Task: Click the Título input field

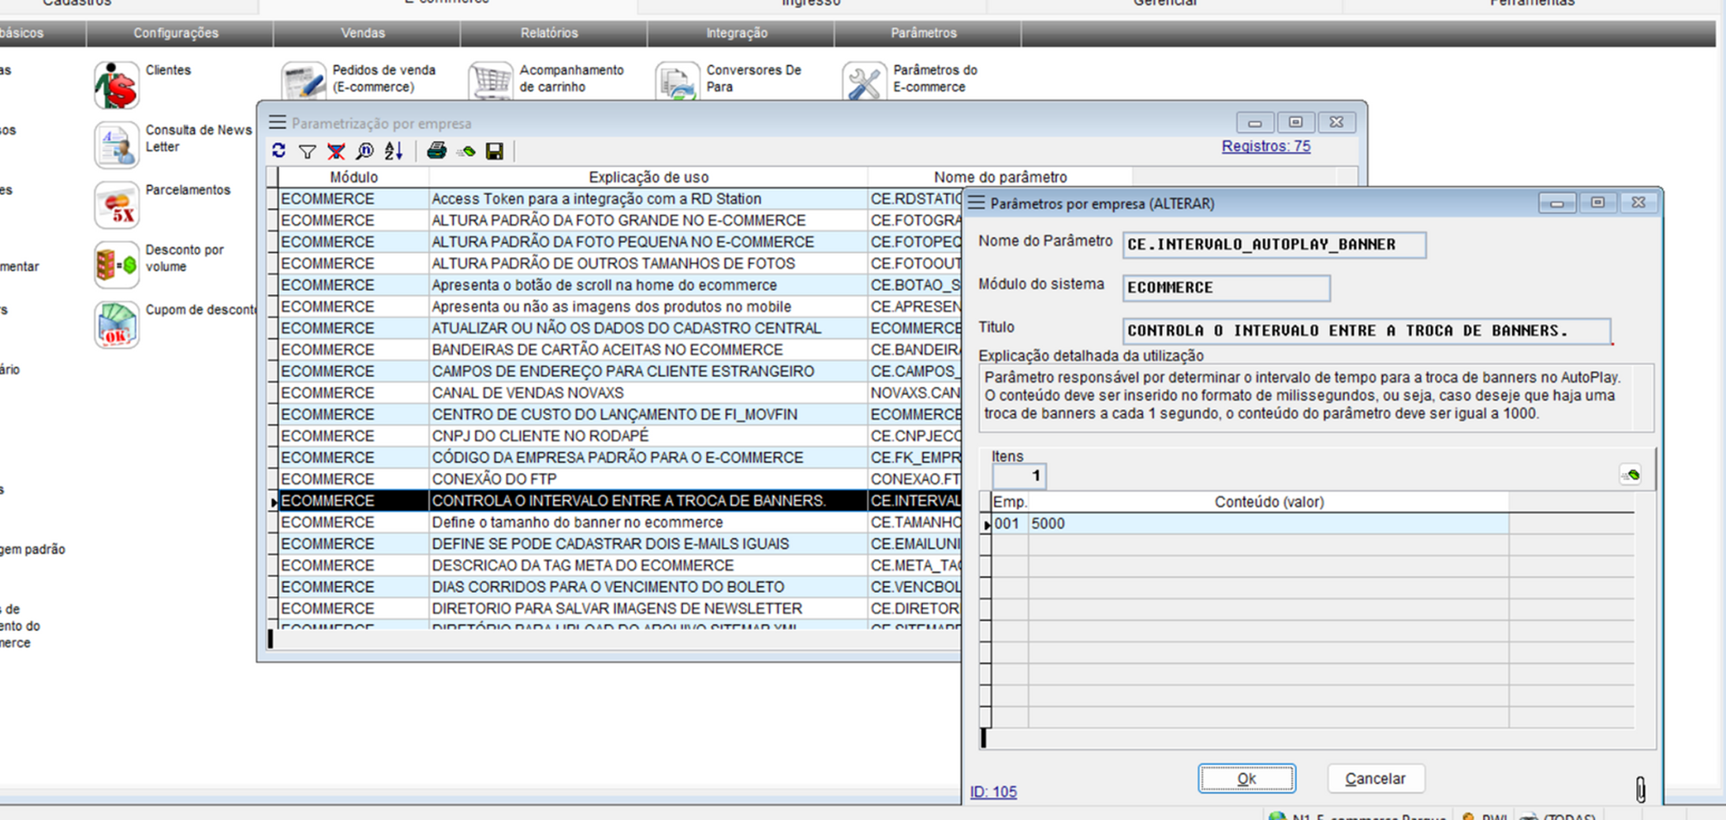Action: click(x=1365, y=331)
